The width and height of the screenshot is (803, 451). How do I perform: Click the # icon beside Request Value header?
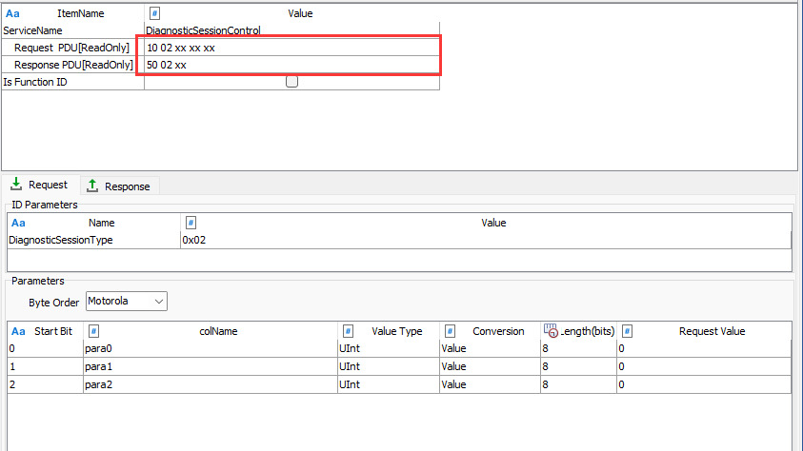[x=629, y=331]
